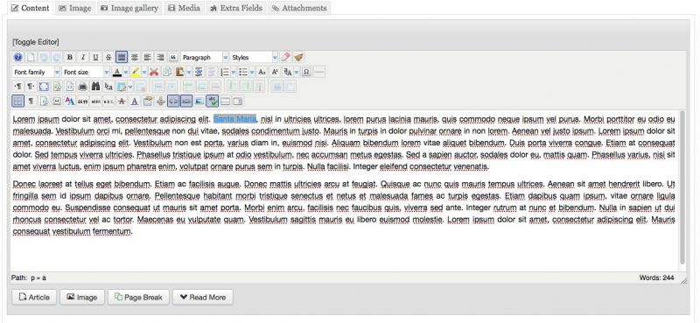This screenshot has width=700, height=323.
Task: Expand the Font family dropdown
Action: tap(36, 72)
